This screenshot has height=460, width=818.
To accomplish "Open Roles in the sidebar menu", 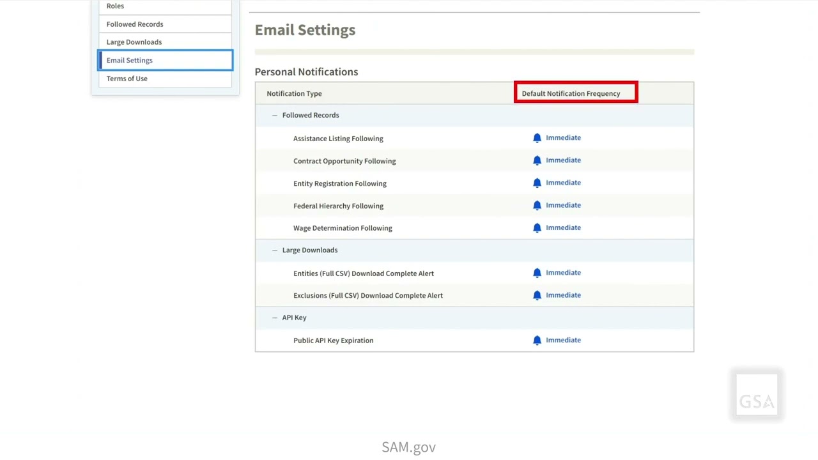I will 115,6.
